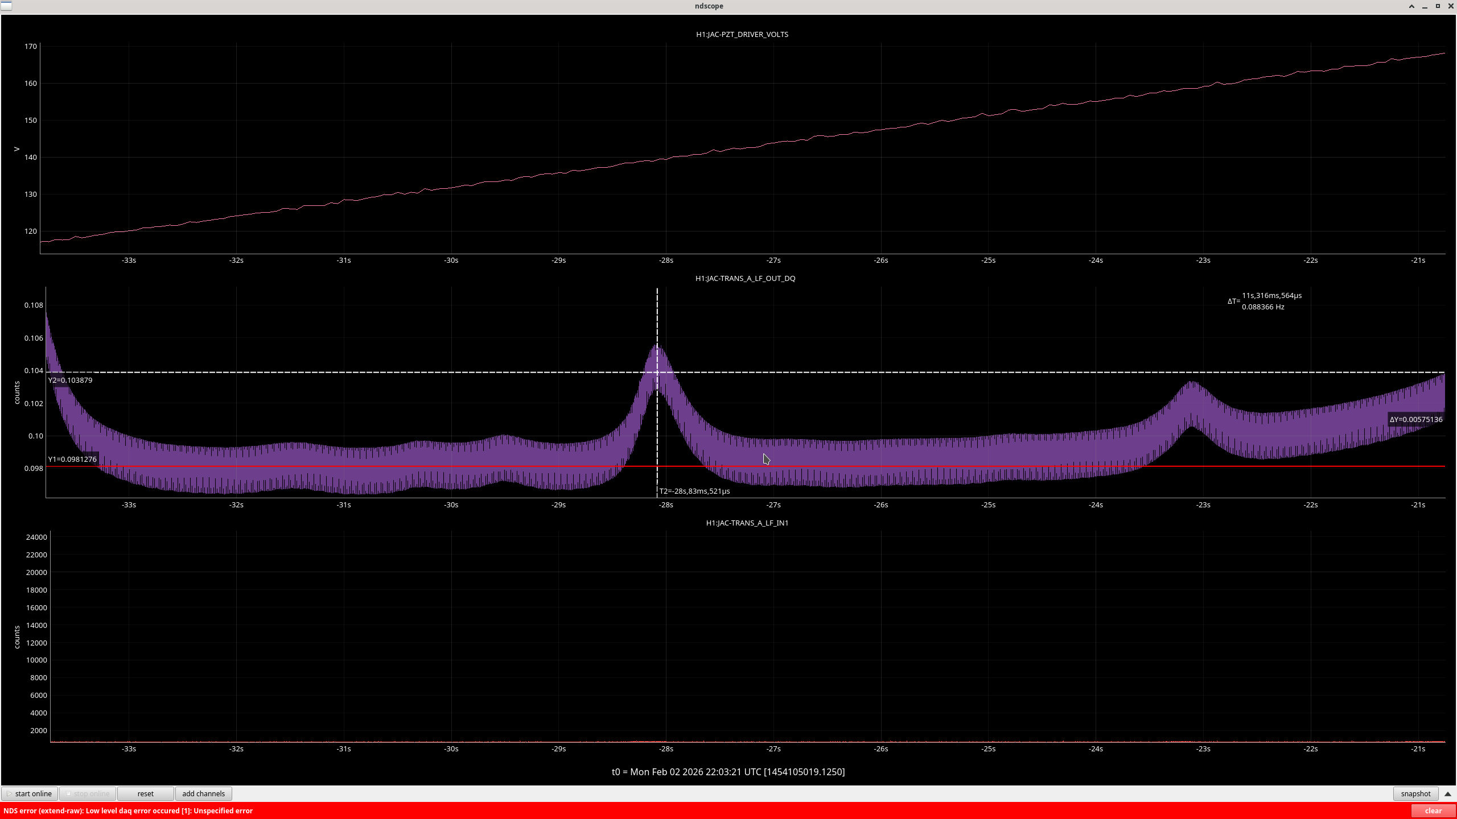The width and height of the screenshot is (1457, 819).
Task: Click the ΔT time difference readout
Action: tap(1265, 301)
